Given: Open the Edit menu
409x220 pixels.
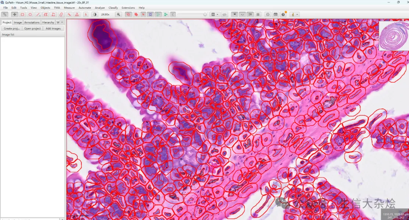Looking at the screenshot, I should tap(14, 8).
